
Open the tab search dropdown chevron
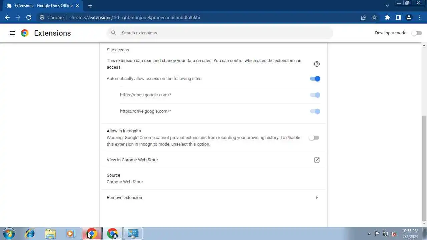[x=387, y=6]
